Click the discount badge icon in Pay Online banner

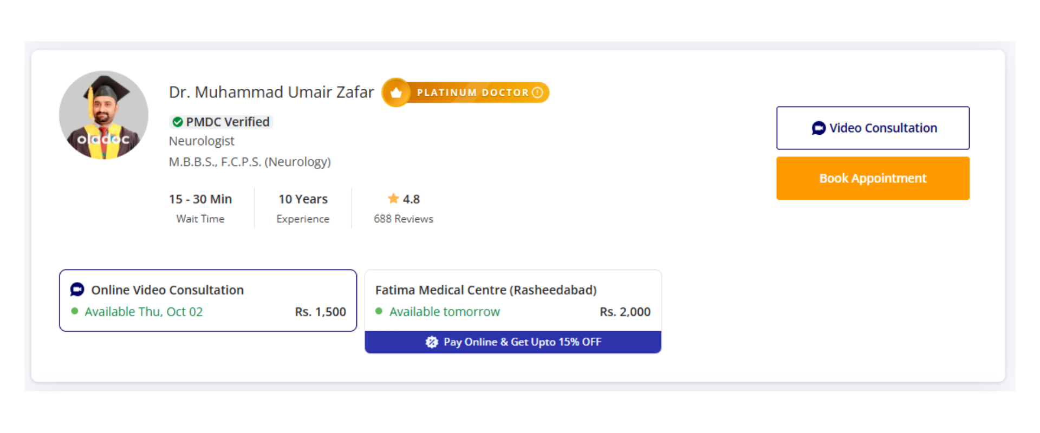(x=432, y=342)
